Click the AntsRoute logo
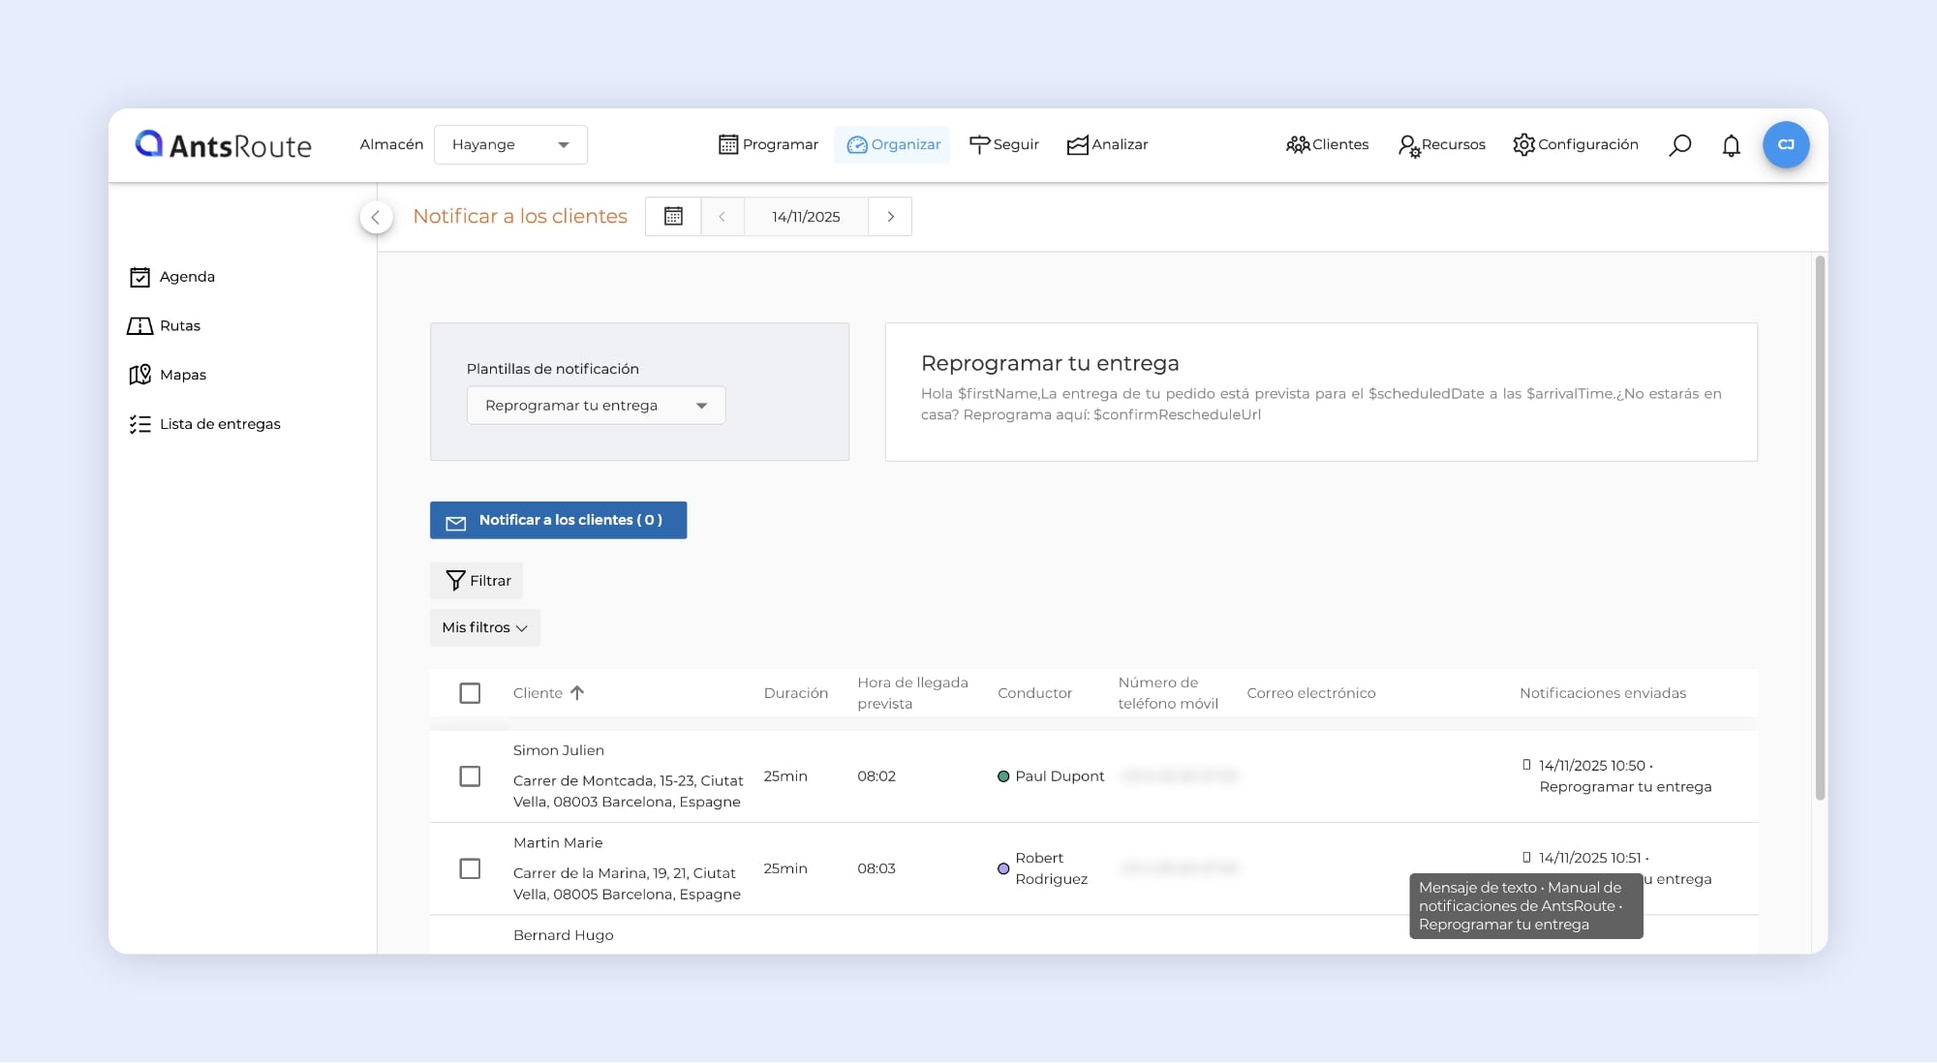The width and height of the screenshot is (1937, 1063). point(224,145)
